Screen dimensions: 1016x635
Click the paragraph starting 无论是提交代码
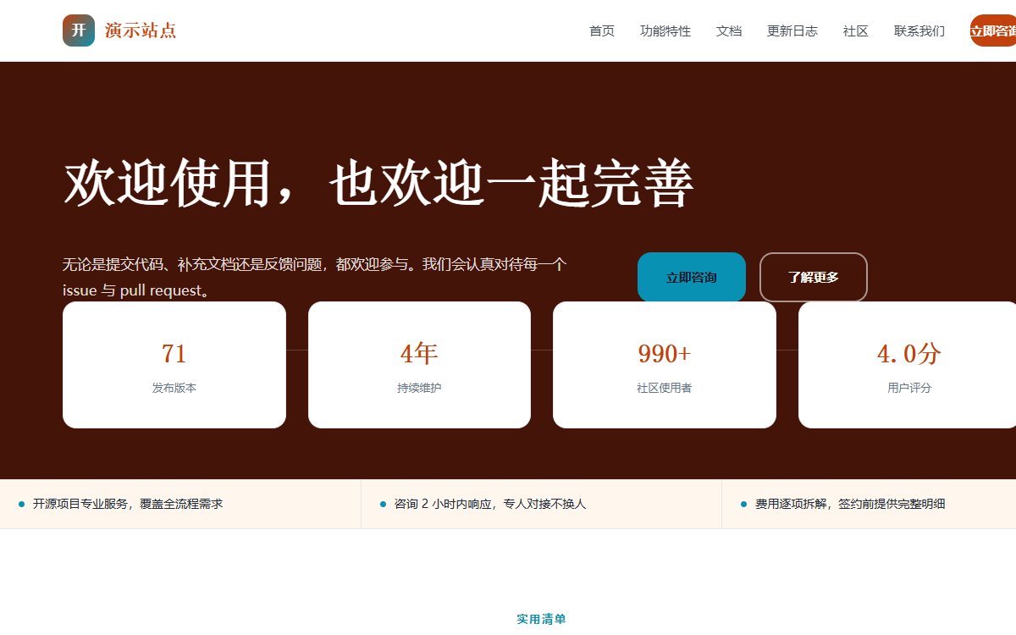click(x=315, y=277)
